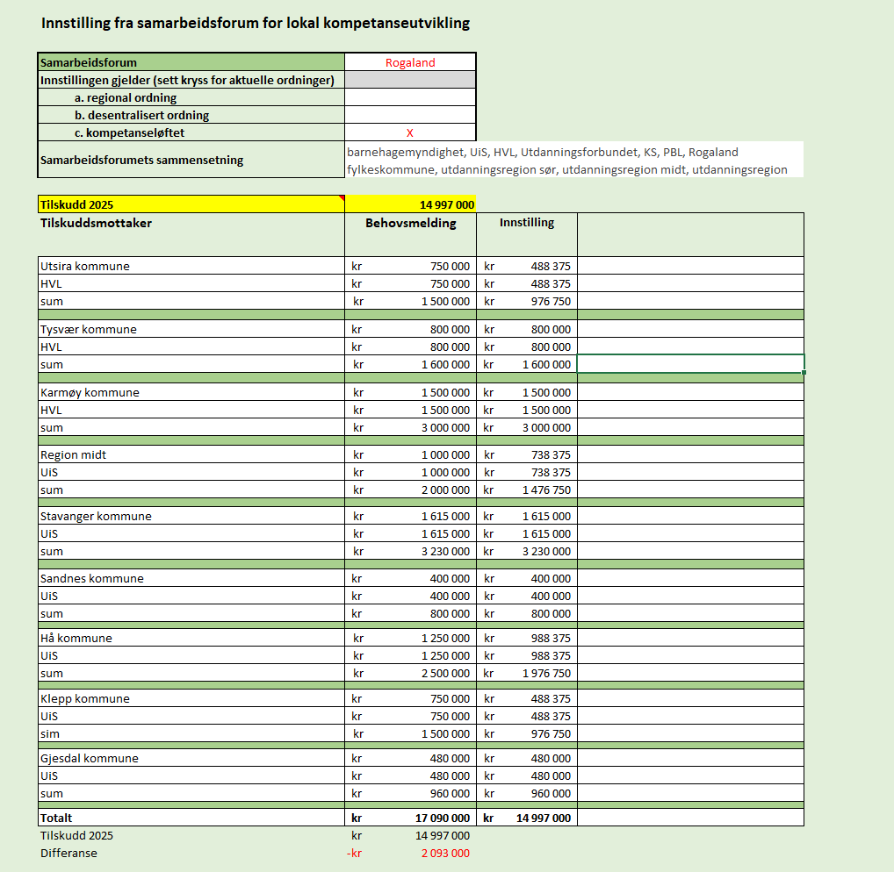Select the empty cell beside b. desentralisert ordning
Viewport: 894px width, 872px height.
click(x=410, y=115)
